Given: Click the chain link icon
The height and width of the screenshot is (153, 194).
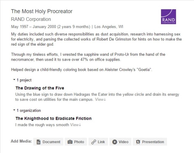Looking at the screenshot, I should tap(94, 142).
